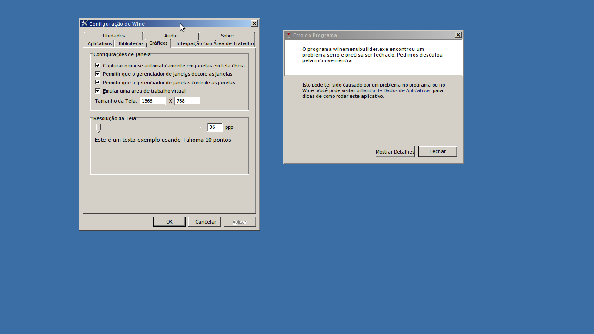The image size is (594, 334).
Task: Toggle window manager controle as janelas checkbox
Action: pyautogui.click(x=97, y=82)
